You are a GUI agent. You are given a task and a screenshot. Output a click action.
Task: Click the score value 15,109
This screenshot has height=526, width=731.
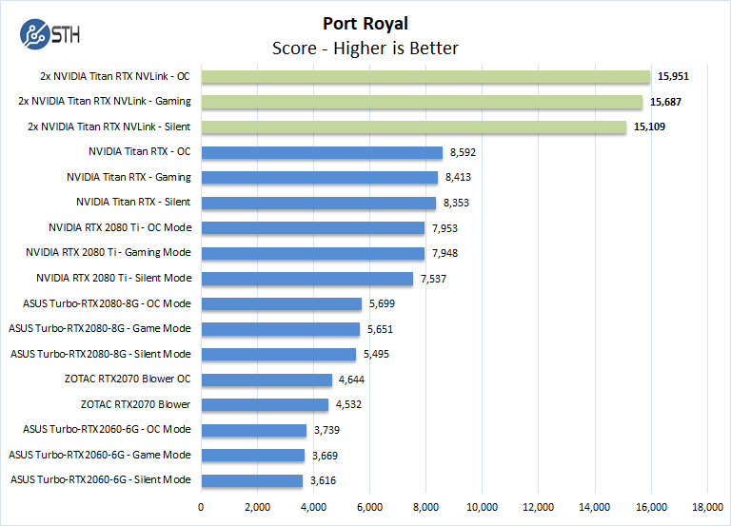tap(649, 127)
